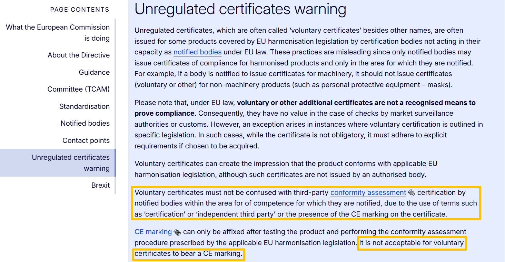Click the globe icon after 'conformity assessment'
The width and height of the screenshot is (505, 262).
(x=411, y=193)
